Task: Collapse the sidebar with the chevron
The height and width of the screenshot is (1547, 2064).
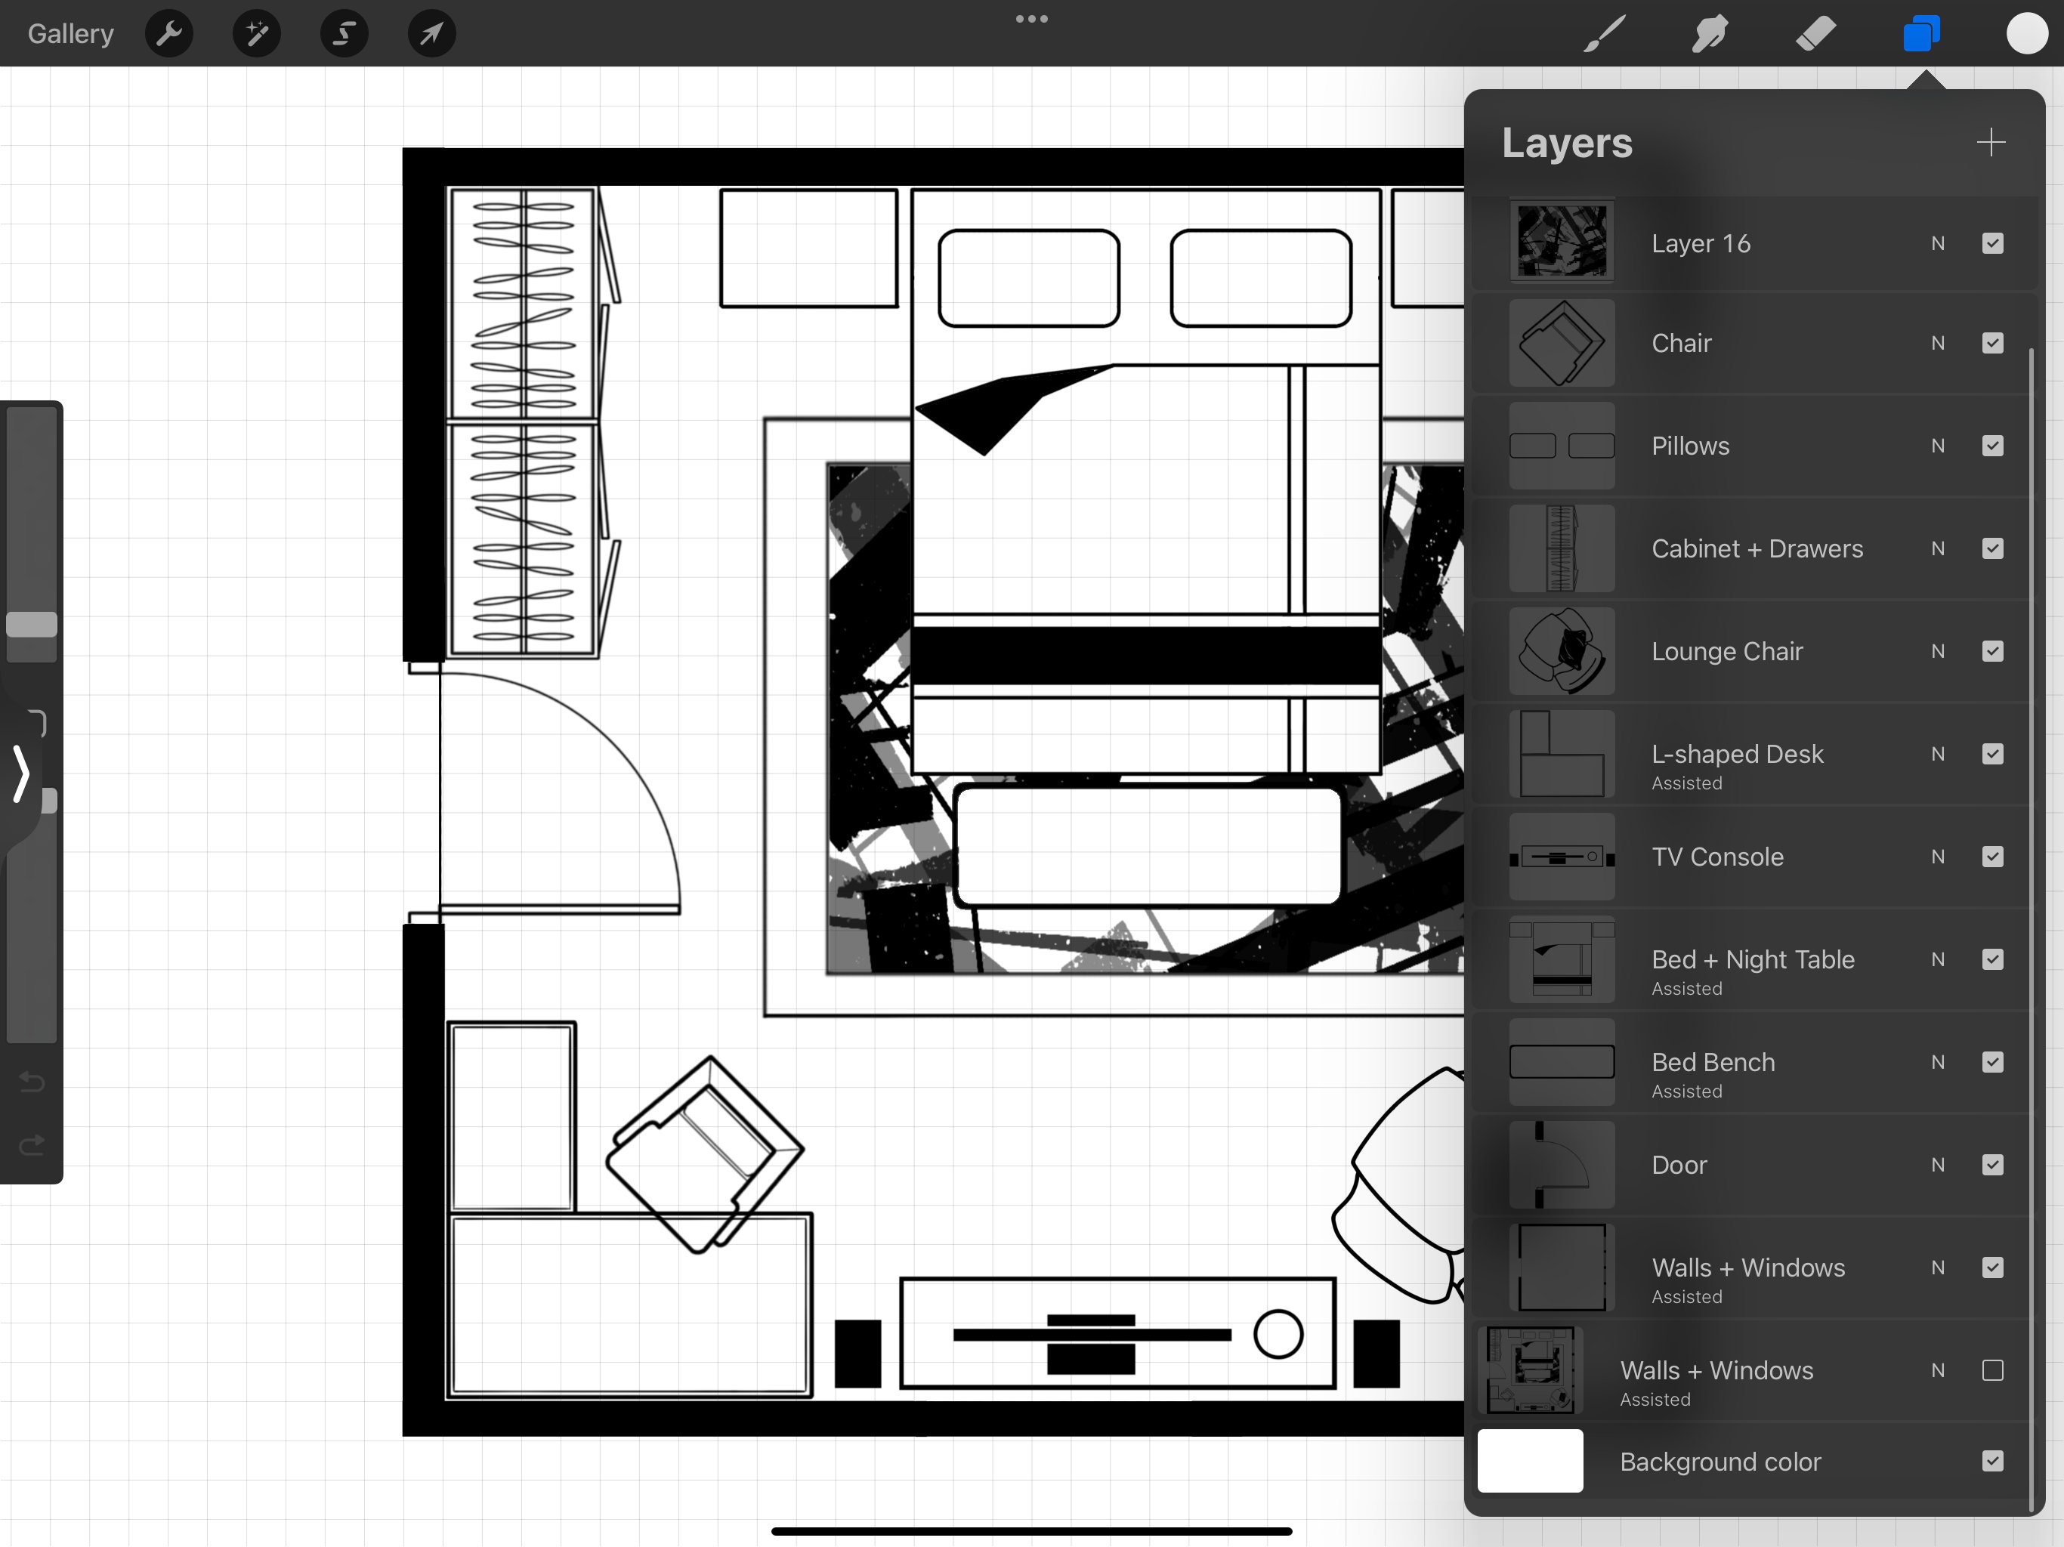Action: click(20, 774)
